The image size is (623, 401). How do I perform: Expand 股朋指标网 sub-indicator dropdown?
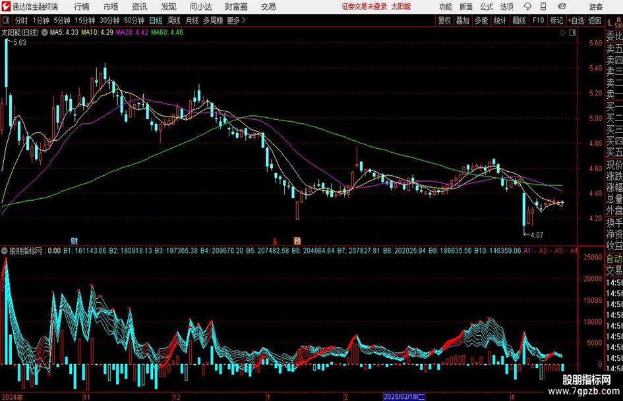point(5,250)
